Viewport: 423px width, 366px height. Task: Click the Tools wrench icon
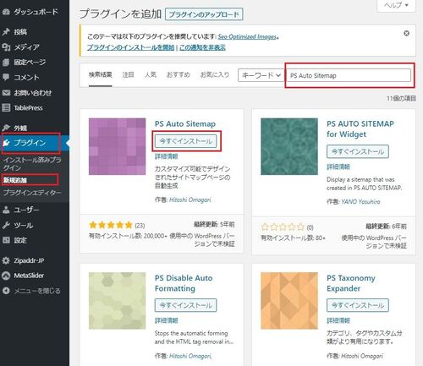(6, 225)
